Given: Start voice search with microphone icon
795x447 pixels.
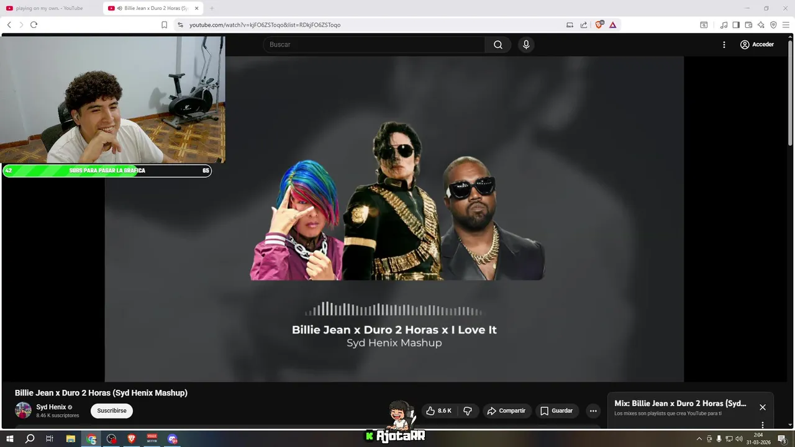Looking at the screenshot, I should (x=526, y=45).
